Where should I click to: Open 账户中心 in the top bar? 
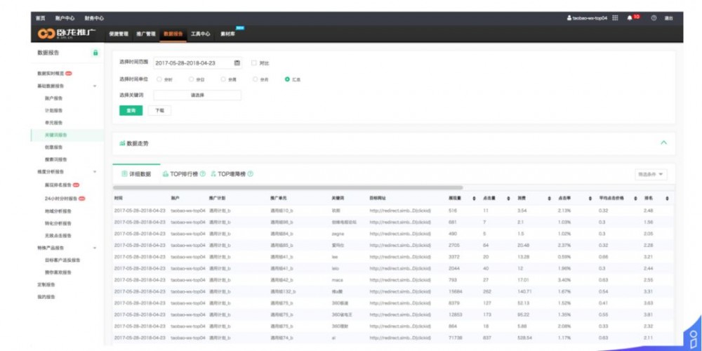pos(65,18)
